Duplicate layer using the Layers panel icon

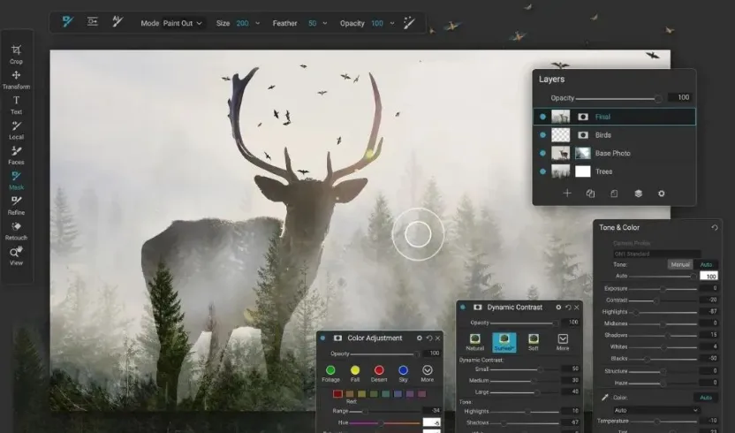tap(590, 194)
